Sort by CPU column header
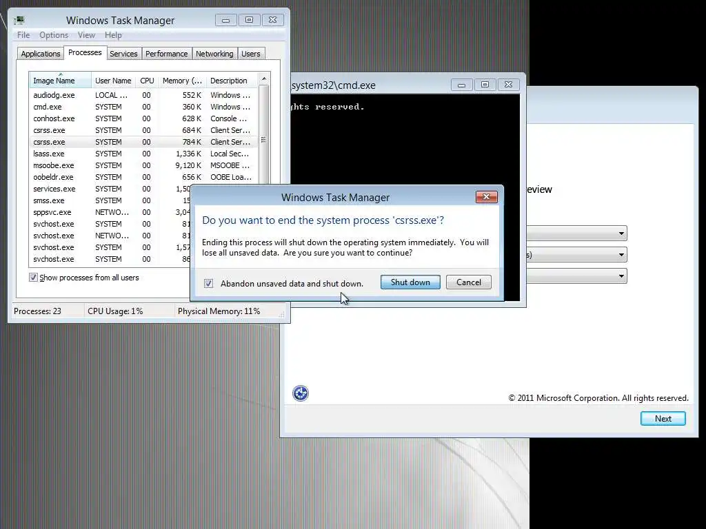This screenshot has height=529, width=706. tap(147, 81)
